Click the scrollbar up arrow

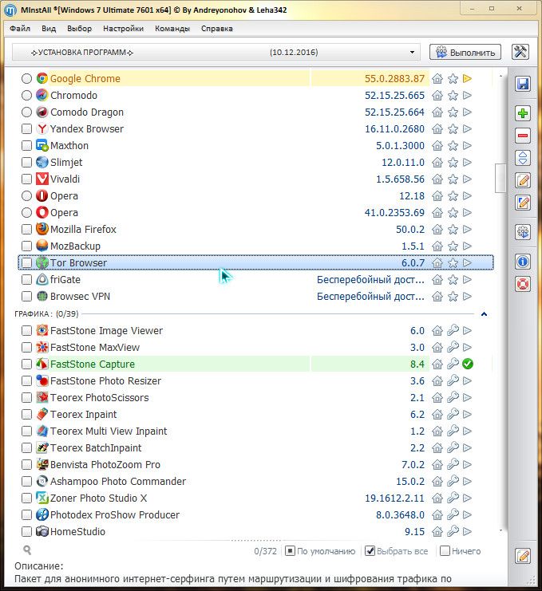(500, 76)
